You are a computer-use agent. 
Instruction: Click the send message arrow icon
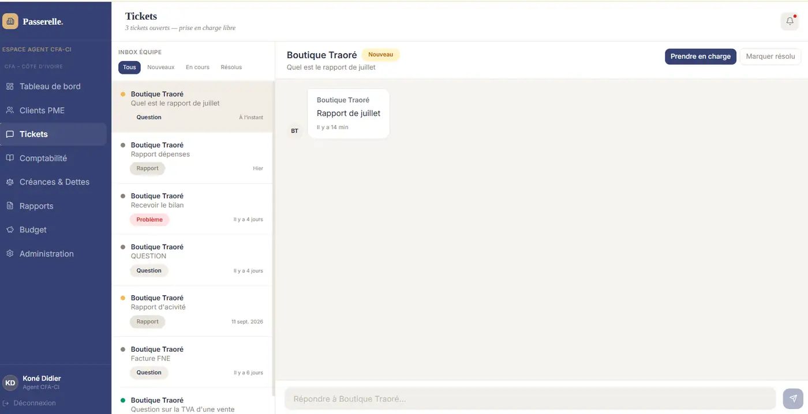(793, 398)
